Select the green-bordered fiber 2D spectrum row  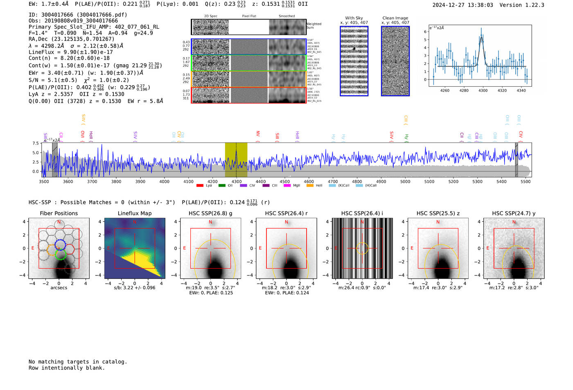coord(248,63)
